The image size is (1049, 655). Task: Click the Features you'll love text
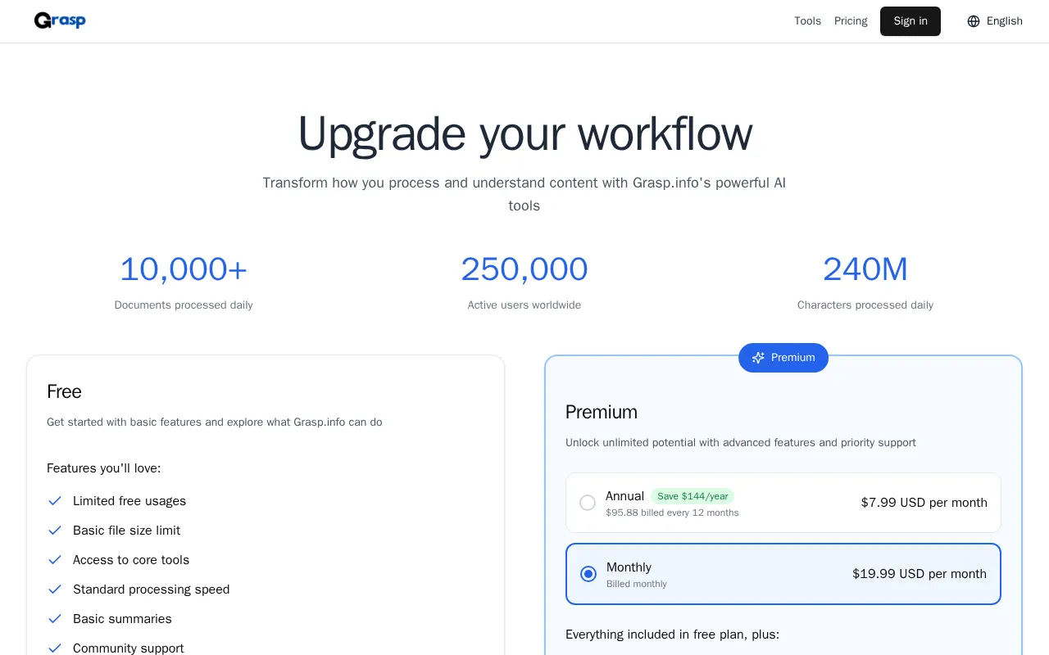pyautogui.click(x=104, y=468)
